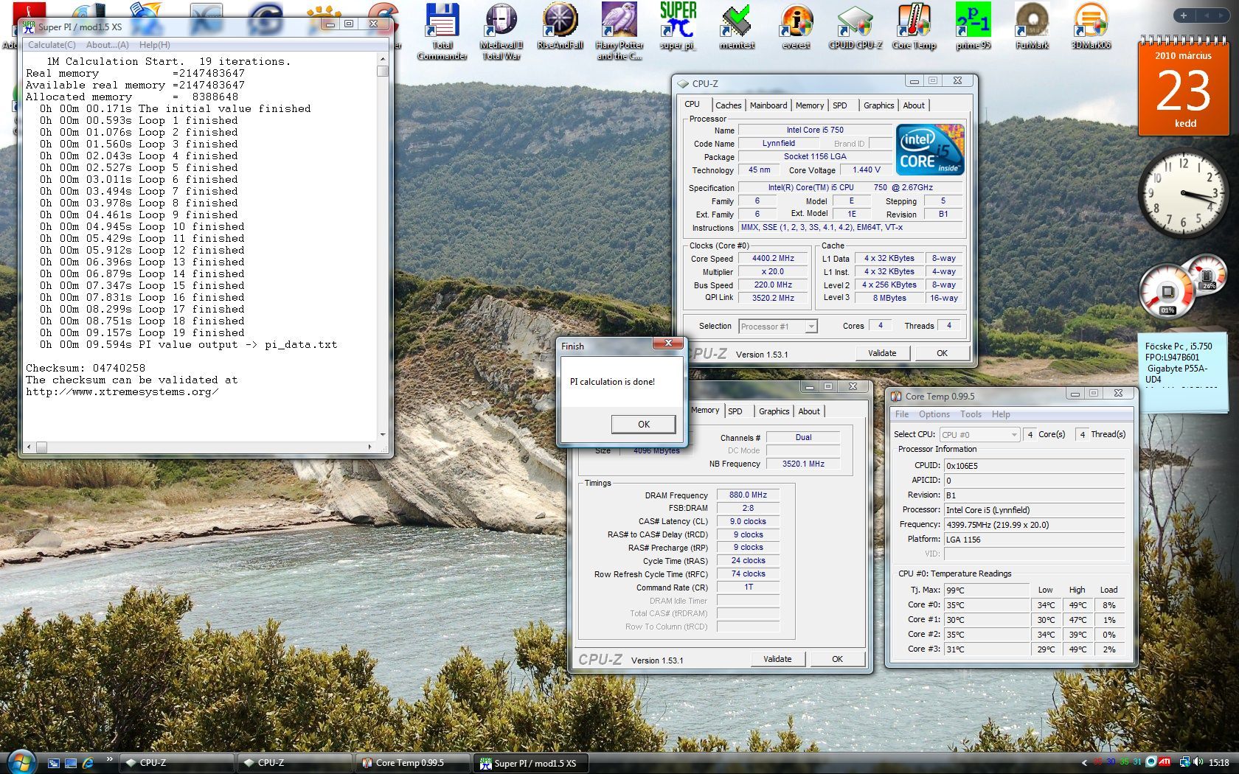
Task: Select the Memory tab in lower CPU-Z window
Action: [705, 411]
